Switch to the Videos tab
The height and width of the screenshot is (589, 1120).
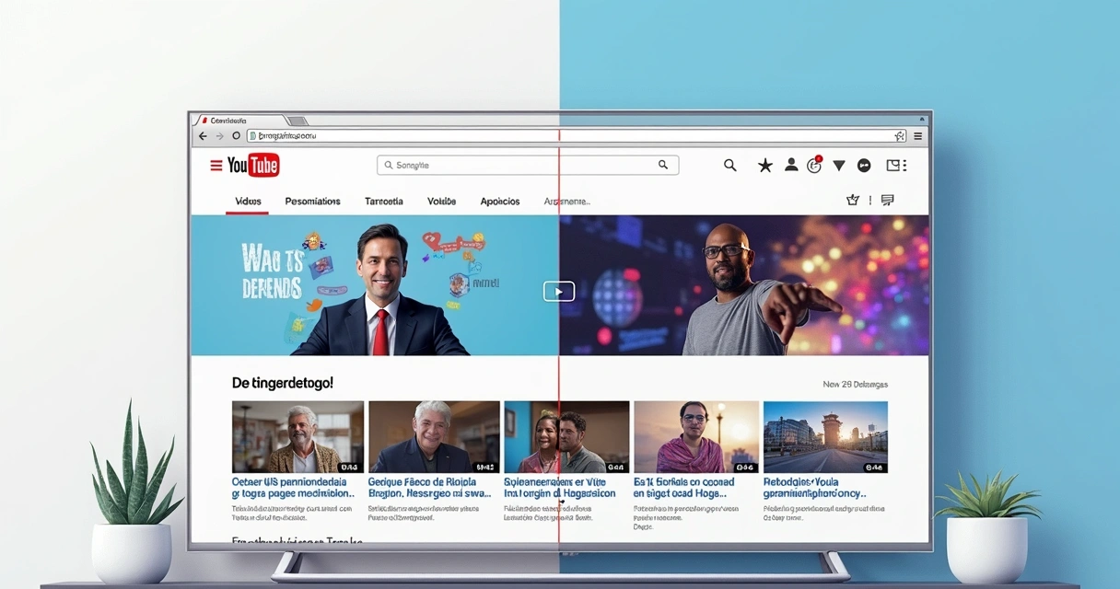(x=247, y=201)
